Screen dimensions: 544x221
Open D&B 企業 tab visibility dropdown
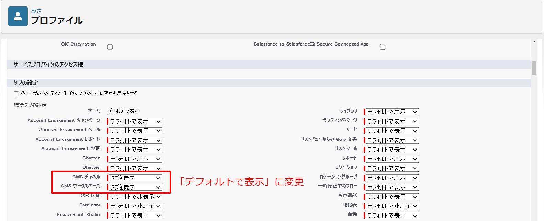click(136, 197)
